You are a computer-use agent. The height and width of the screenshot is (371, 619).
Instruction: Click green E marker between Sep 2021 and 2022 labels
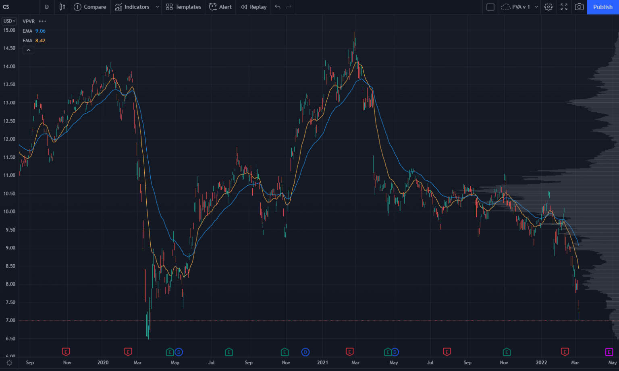pyautogui.click(x=507, y=352)
